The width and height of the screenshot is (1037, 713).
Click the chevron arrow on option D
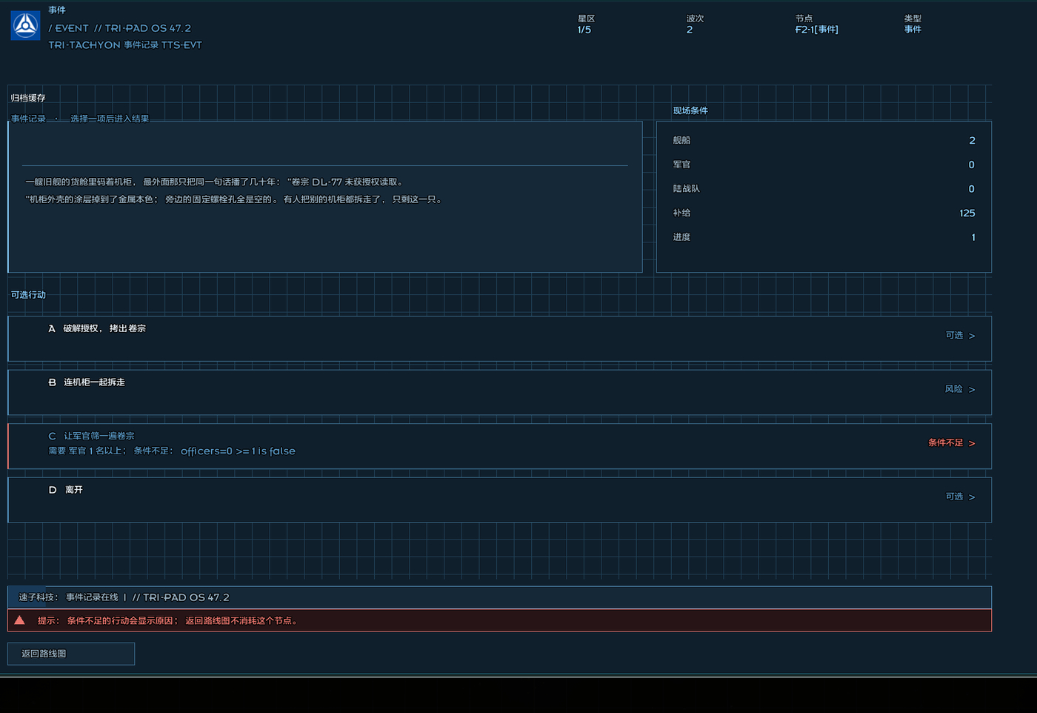point(972,497)
